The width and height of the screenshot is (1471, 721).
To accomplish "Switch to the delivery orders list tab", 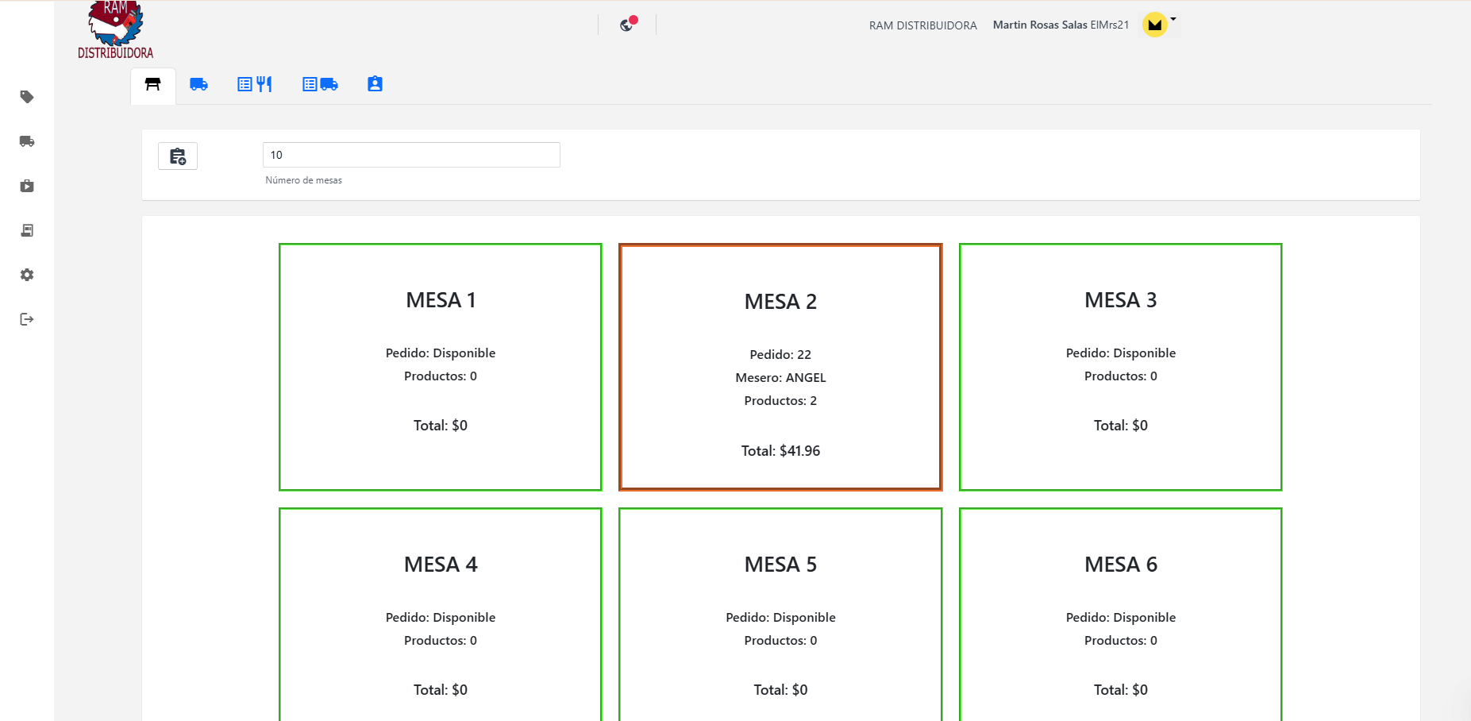I will click(320, 84).
